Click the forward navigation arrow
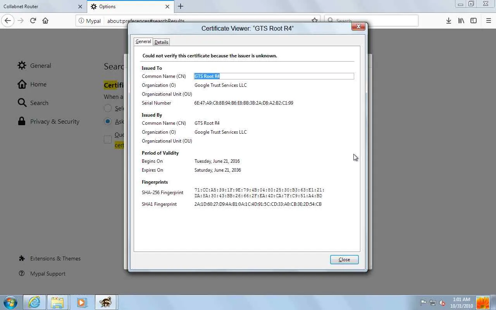This screenshot has width=496, height=310. click(x=21, y=21)
